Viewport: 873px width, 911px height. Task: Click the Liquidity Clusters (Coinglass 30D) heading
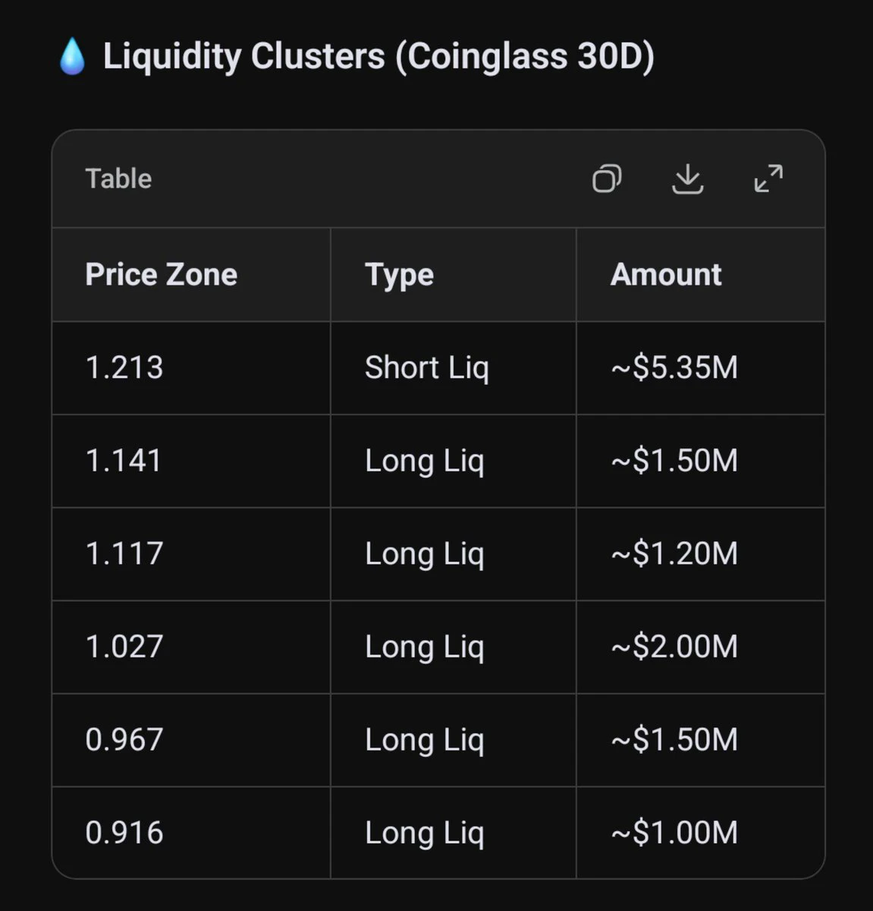(378, 57)
